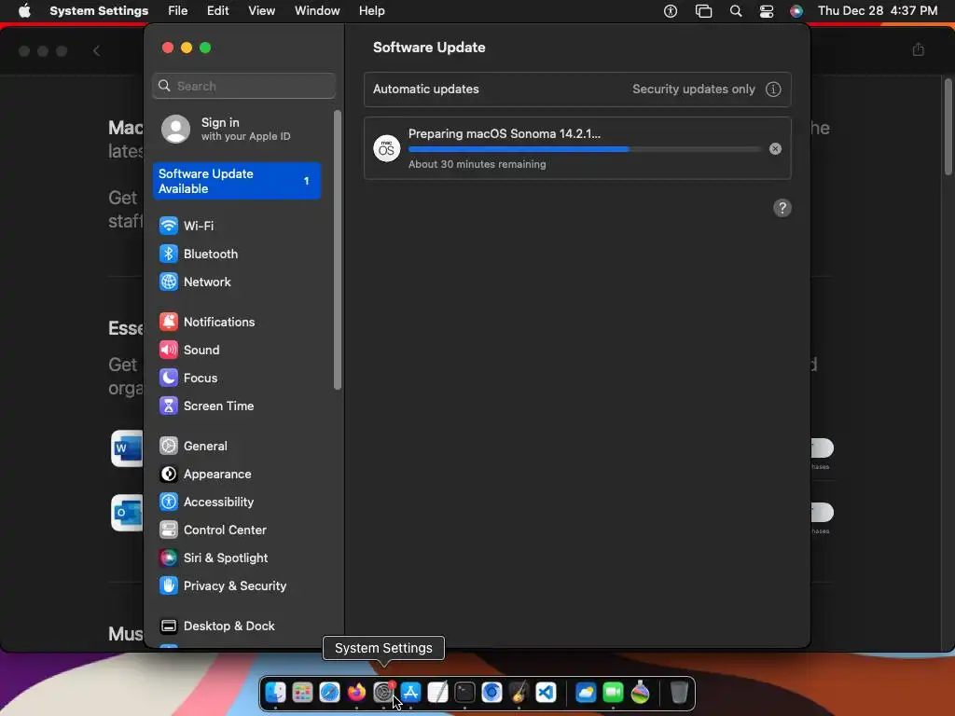
Task: Open the Edit menu
Action: [218, 11]
